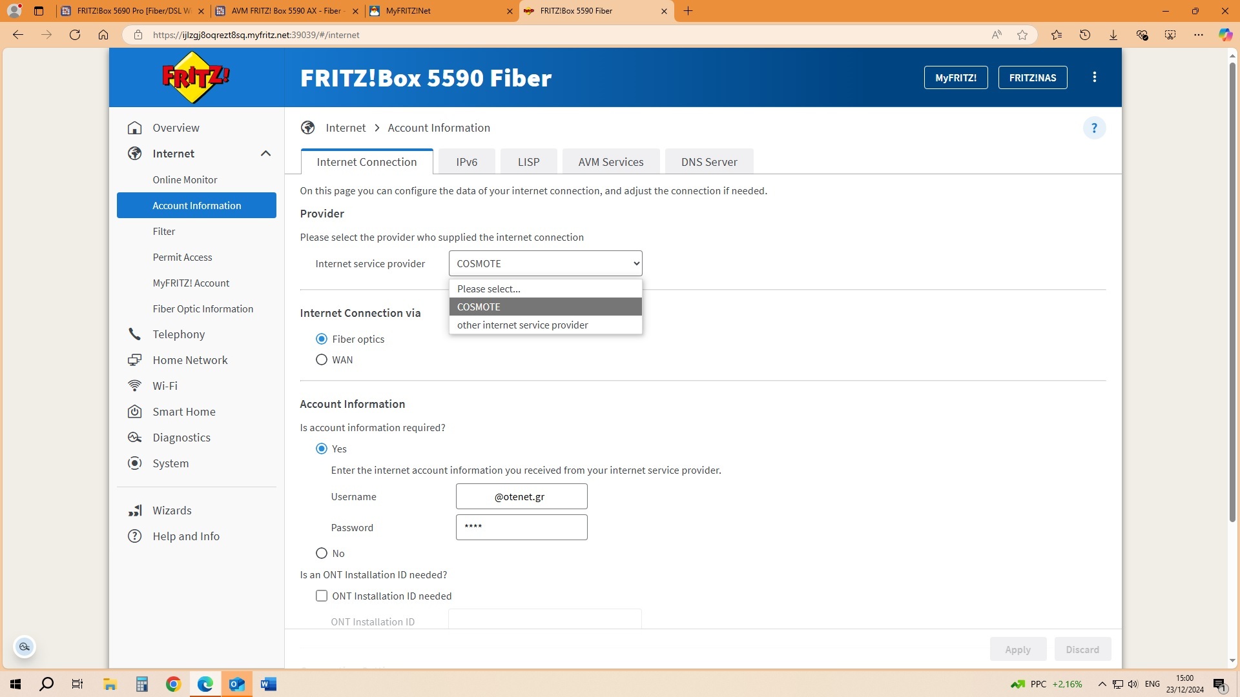The image size is (1240, 697).
Task: Click the breadcrumb globe icon
Action: pyautogui.click(x=308, y=128)
